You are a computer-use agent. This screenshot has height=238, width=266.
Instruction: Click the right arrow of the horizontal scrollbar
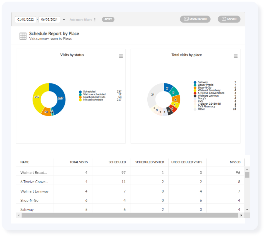241,215
